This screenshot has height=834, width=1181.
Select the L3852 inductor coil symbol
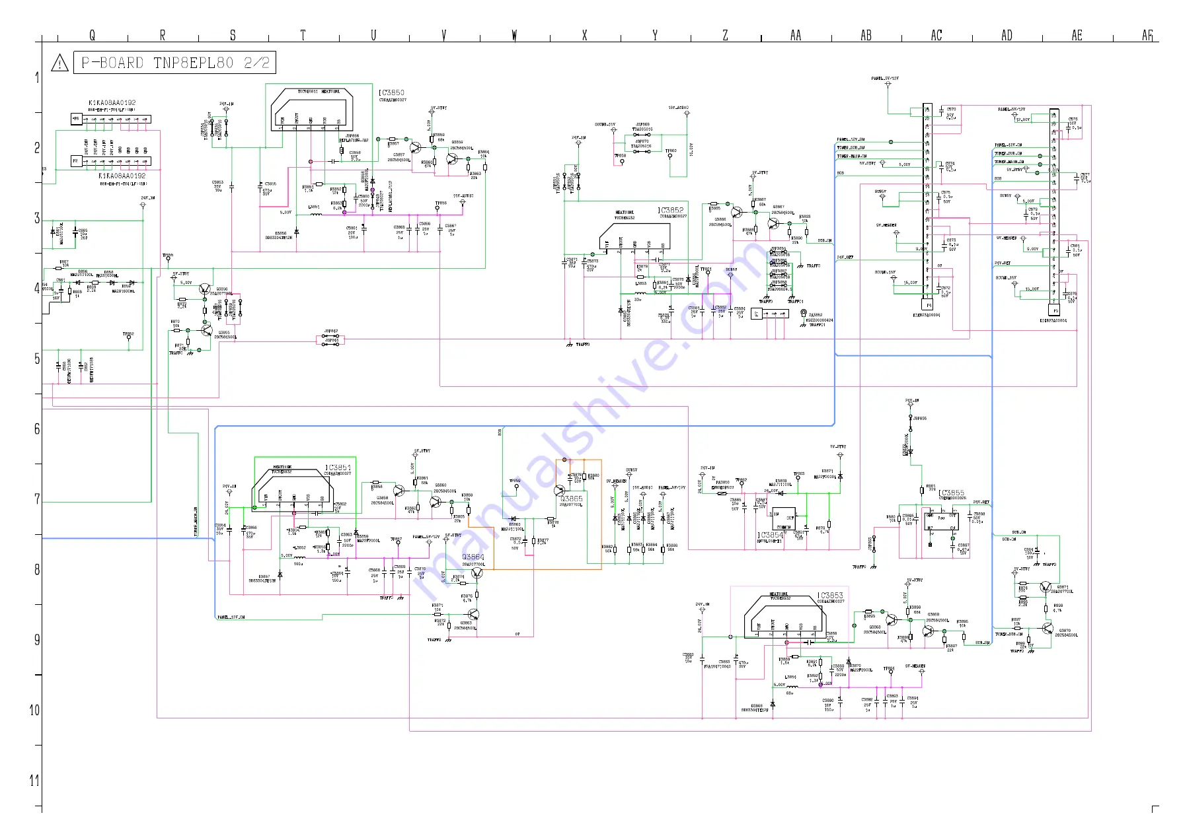click(x=299, y=558)
